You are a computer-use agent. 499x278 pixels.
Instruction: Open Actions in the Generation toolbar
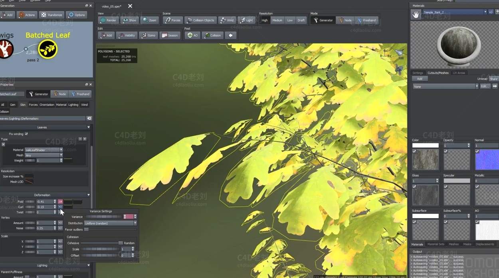point(27,15)
